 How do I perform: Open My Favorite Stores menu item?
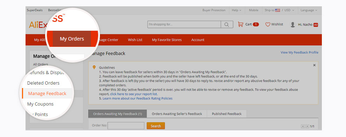pyautogui.click(x=167, y=40)
